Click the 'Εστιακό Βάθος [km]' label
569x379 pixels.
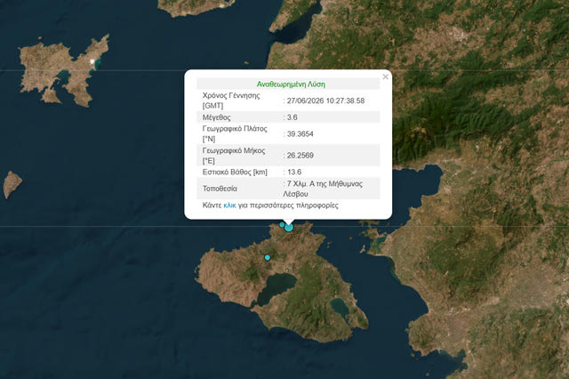click(x=235, y=172)
